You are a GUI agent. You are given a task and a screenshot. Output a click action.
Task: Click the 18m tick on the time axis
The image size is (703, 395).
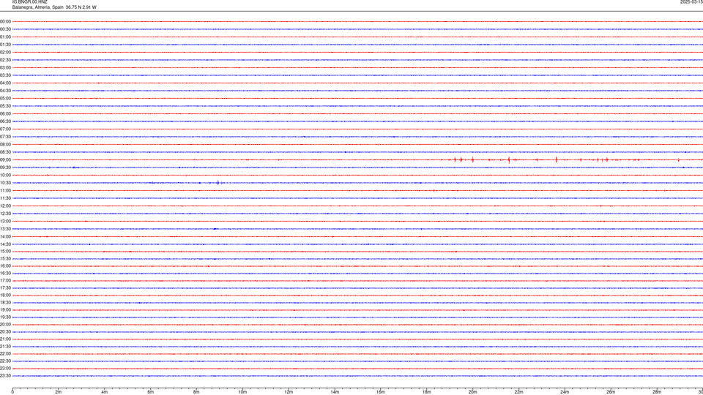click(x=426, y=392)
